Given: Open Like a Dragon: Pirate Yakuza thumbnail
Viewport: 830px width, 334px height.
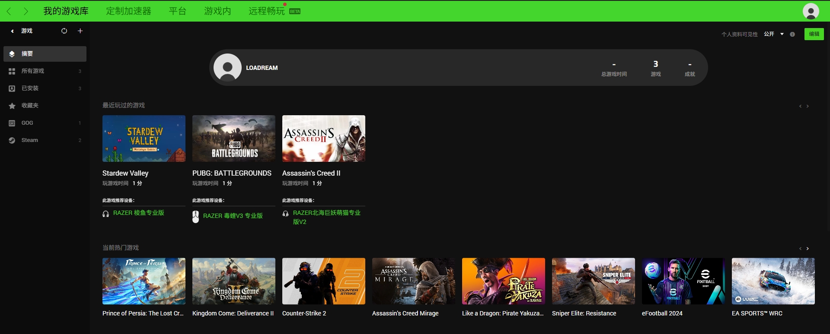Looking at the screenshot, I should [504, 281].
